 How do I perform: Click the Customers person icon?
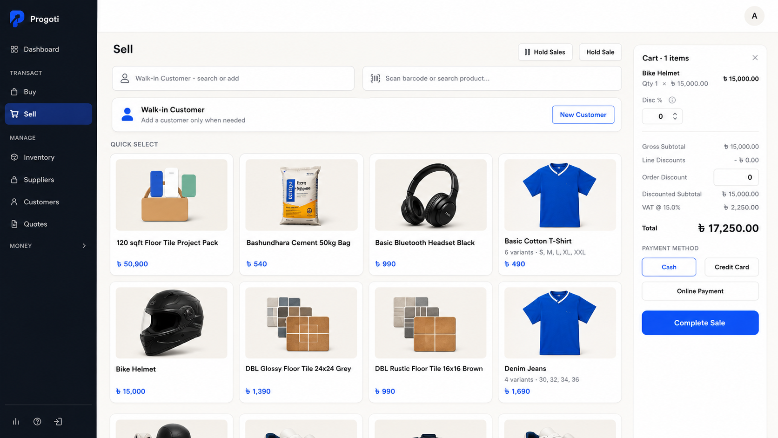[14, 202]
